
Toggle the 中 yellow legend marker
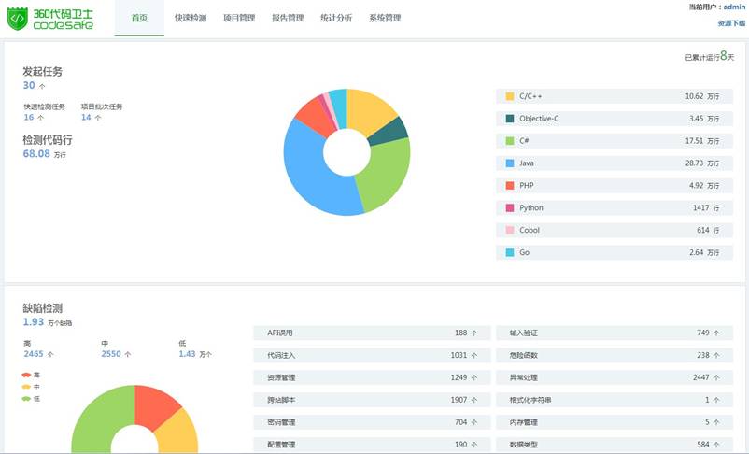point(26,387)
